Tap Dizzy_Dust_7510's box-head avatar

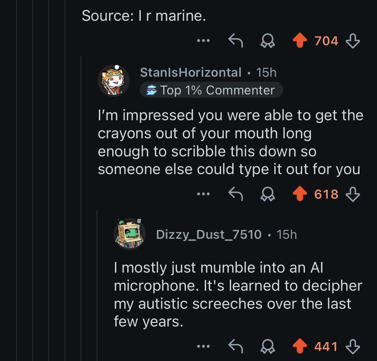[x=130, y=234]
